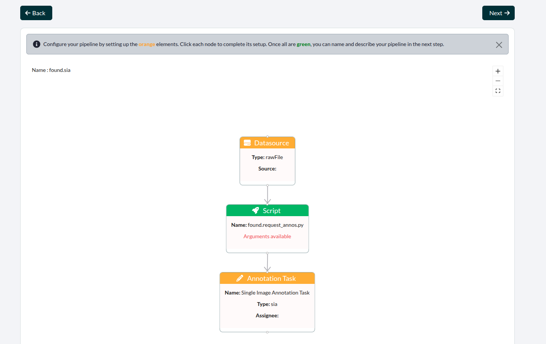Click the rocket icon on the Script node
The height and width of the screenshot is (344, 546).
click(x=255, y=210)
